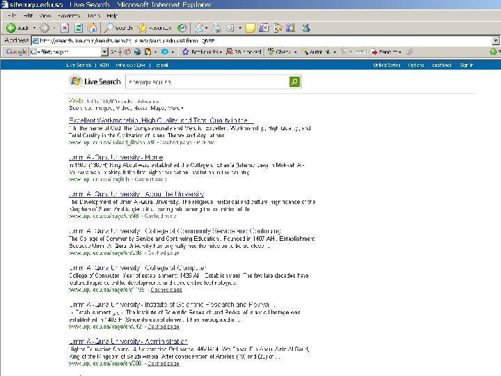This screenshot has width=501, height=376.
Task: Click the Windows Live link in the blue bar
Action: 131,65
